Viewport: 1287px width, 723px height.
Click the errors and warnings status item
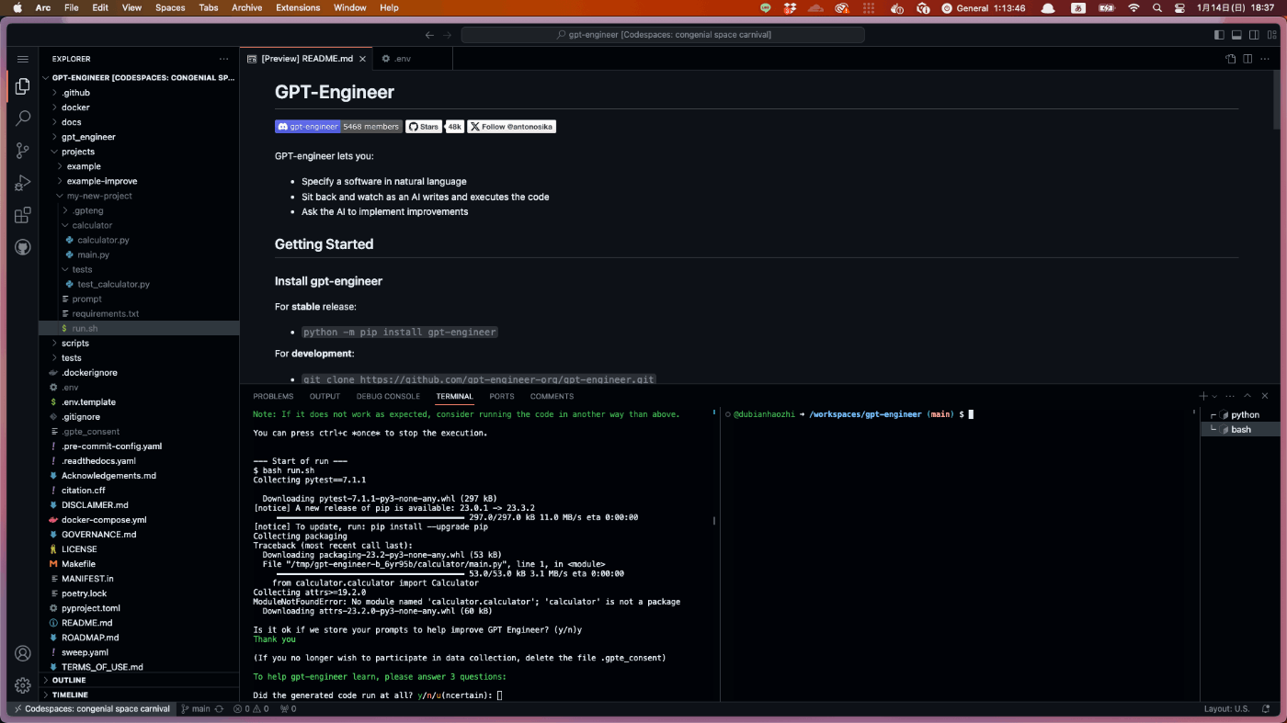tap(252, 708)
